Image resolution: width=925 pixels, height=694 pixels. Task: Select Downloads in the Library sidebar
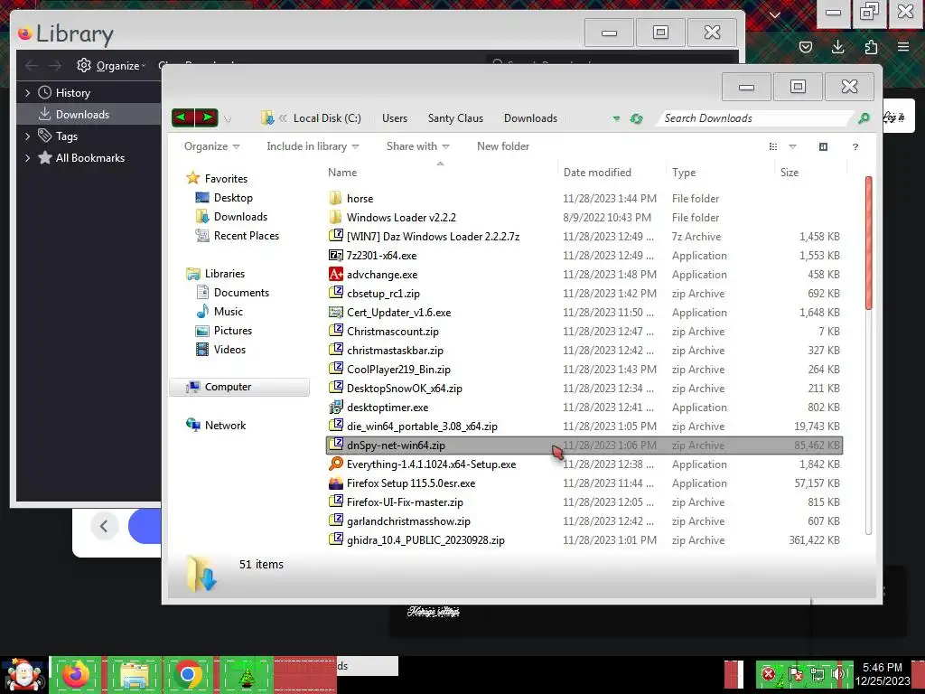(89, 115)
